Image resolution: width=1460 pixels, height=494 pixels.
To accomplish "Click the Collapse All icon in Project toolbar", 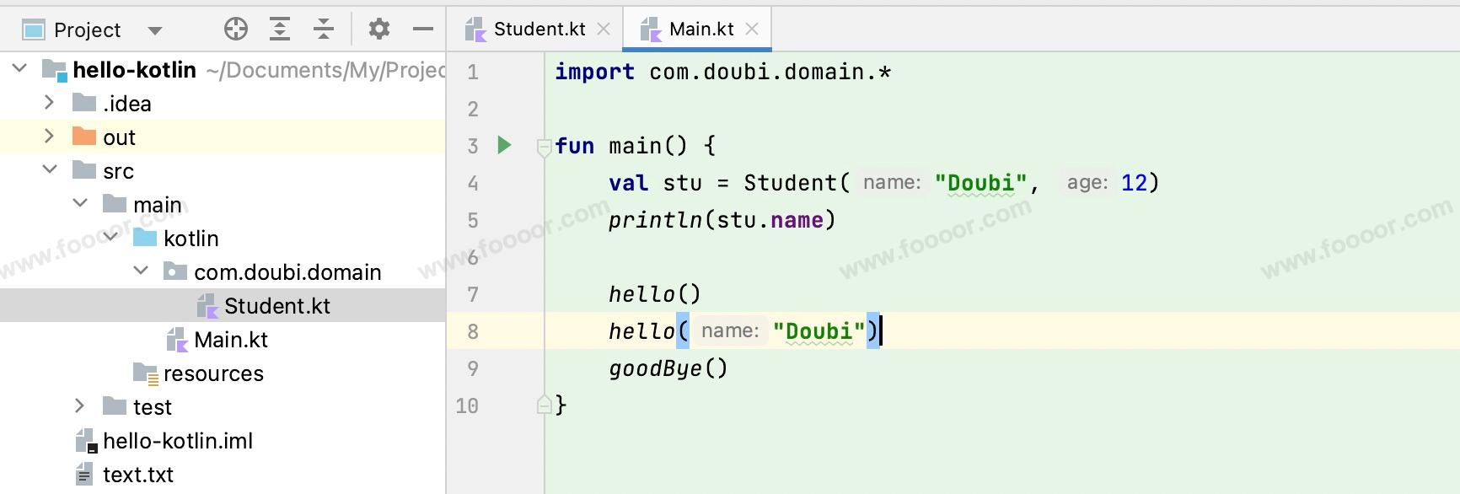I will point(324,30).
